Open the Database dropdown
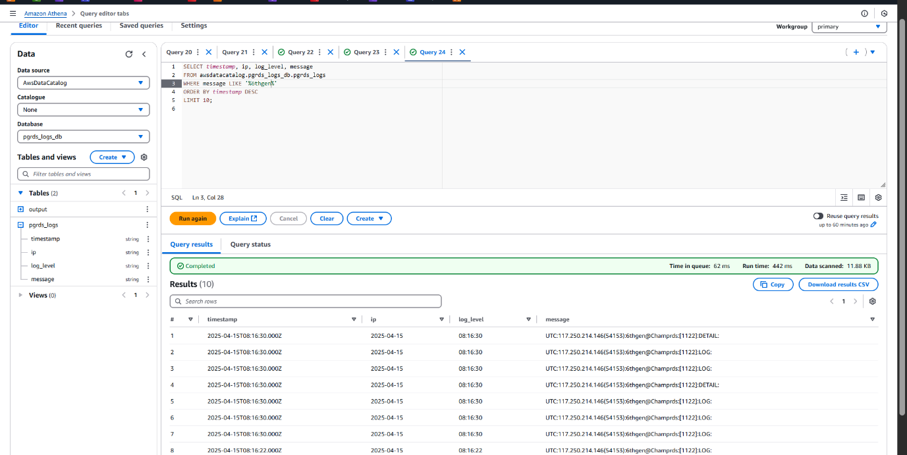Image resolution: width=907 pixels, height=455 pixels. click(84, 137)
